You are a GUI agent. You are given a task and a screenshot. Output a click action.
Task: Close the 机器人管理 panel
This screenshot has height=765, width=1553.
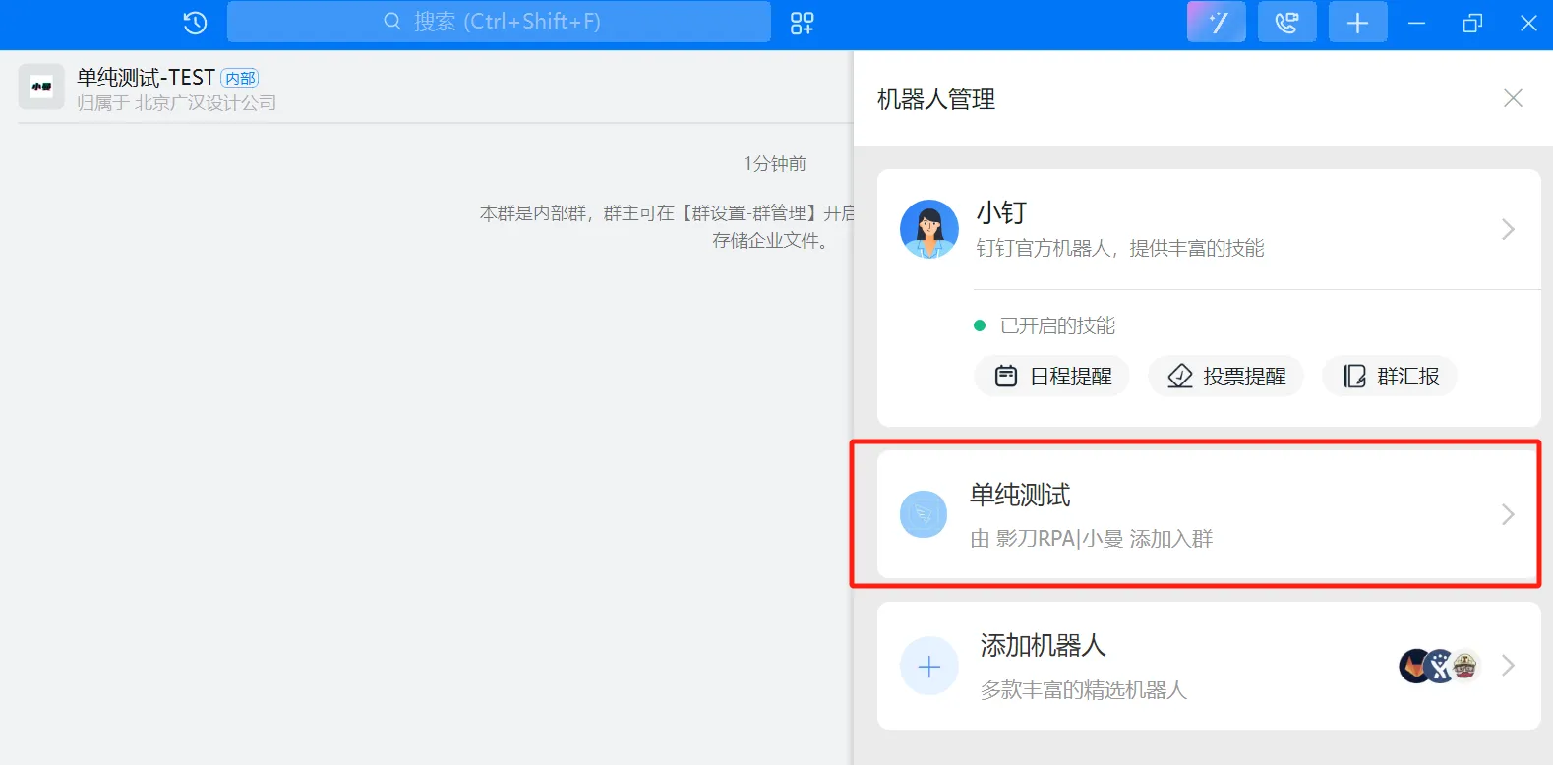1513,98
